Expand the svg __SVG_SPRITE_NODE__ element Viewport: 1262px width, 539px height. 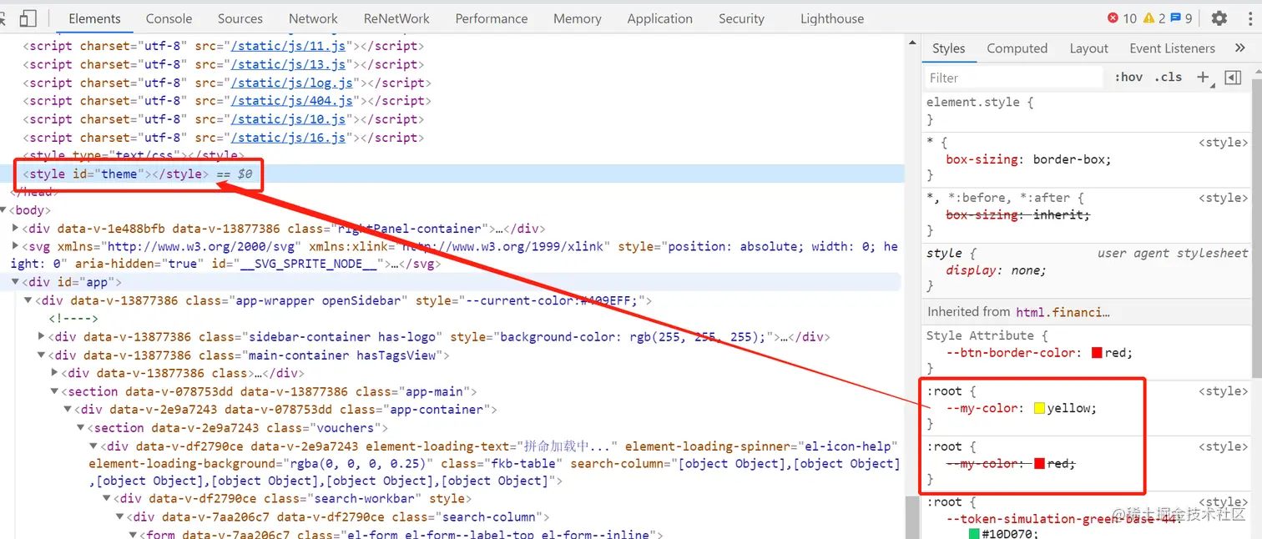tap(16, 246)
